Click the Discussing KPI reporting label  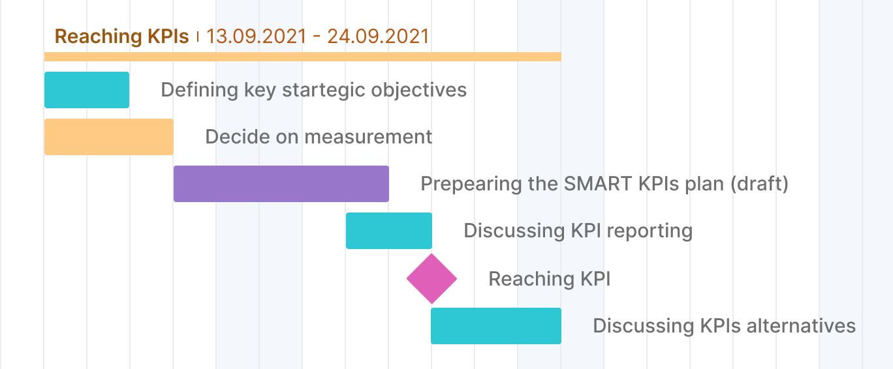coord(578,231)
